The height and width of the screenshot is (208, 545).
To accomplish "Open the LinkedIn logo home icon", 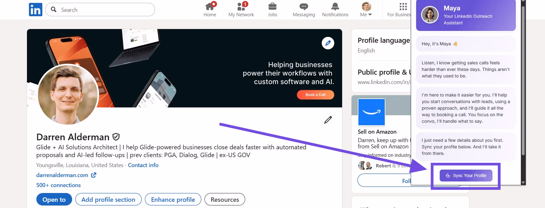I will (x=35, y=10).
